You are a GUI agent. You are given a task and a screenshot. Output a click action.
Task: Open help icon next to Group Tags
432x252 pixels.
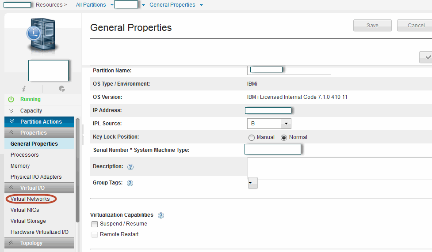tap(130, 183)
